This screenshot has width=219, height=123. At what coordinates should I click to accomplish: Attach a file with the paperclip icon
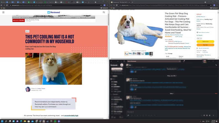[210, 115]
